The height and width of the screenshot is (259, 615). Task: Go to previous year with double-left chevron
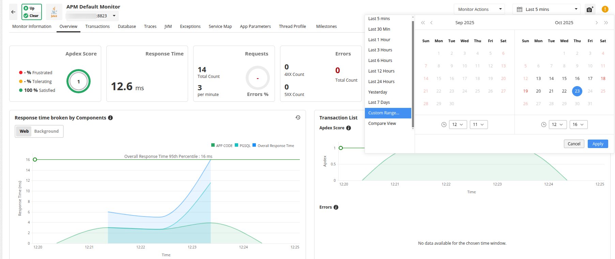pos(423,23)
